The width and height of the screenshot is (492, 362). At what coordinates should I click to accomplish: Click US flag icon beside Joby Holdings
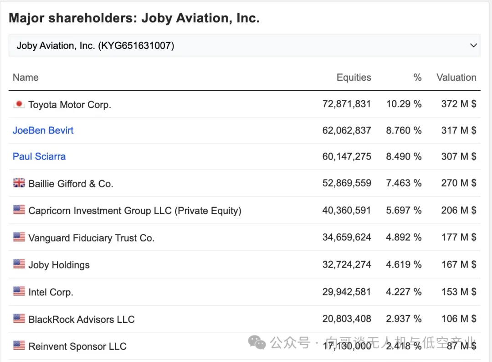coord(19,264)
